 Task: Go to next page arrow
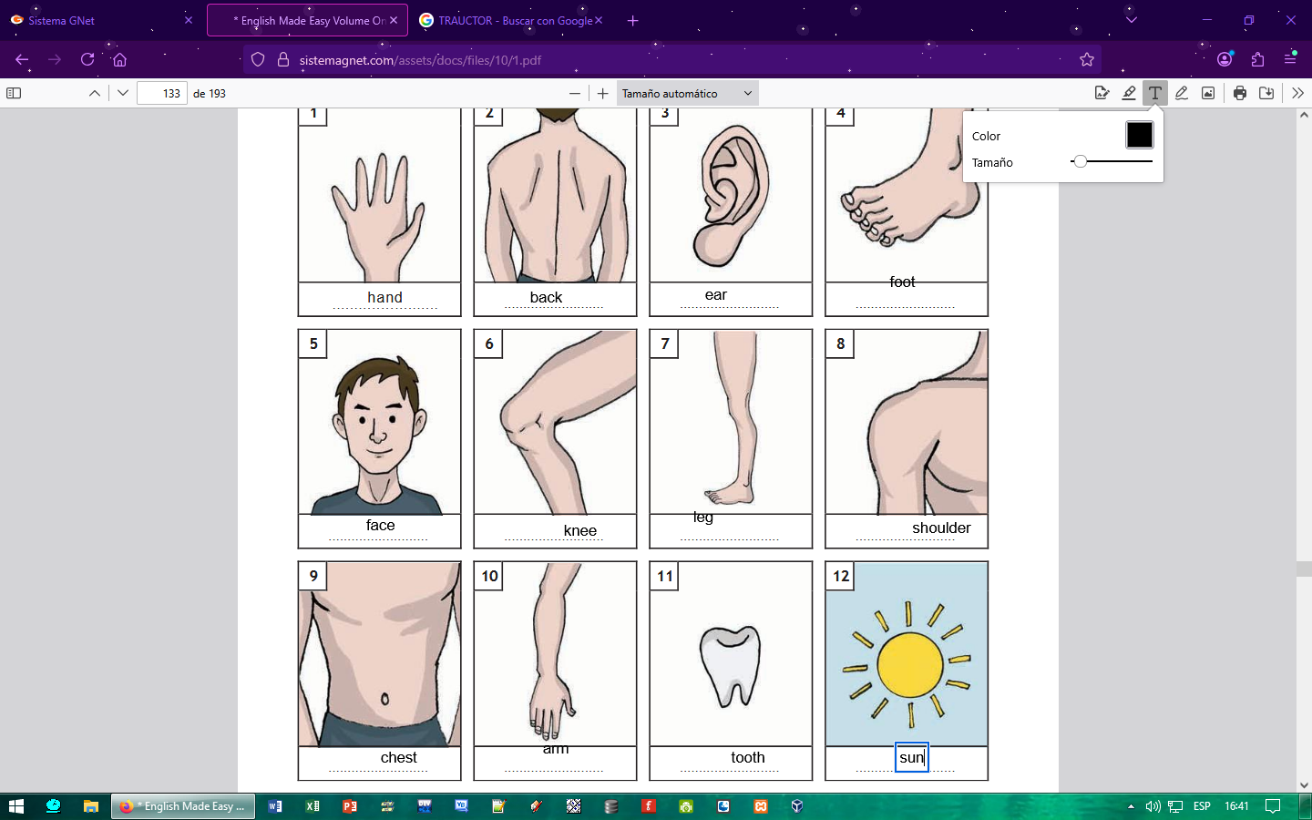coord(123,93)
